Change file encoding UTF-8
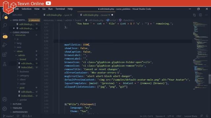 171,116
